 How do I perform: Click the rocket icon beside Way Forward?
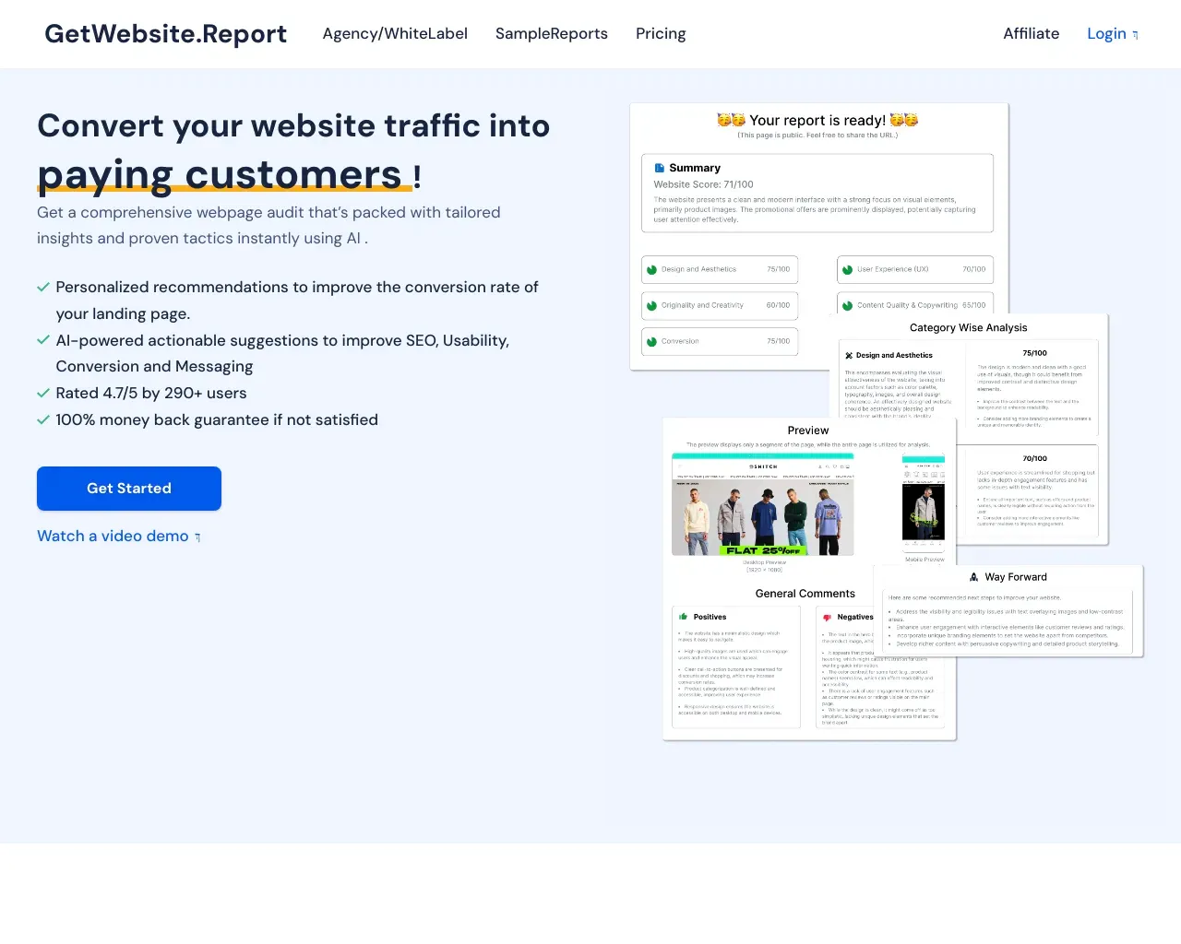[x=974, y=577]
